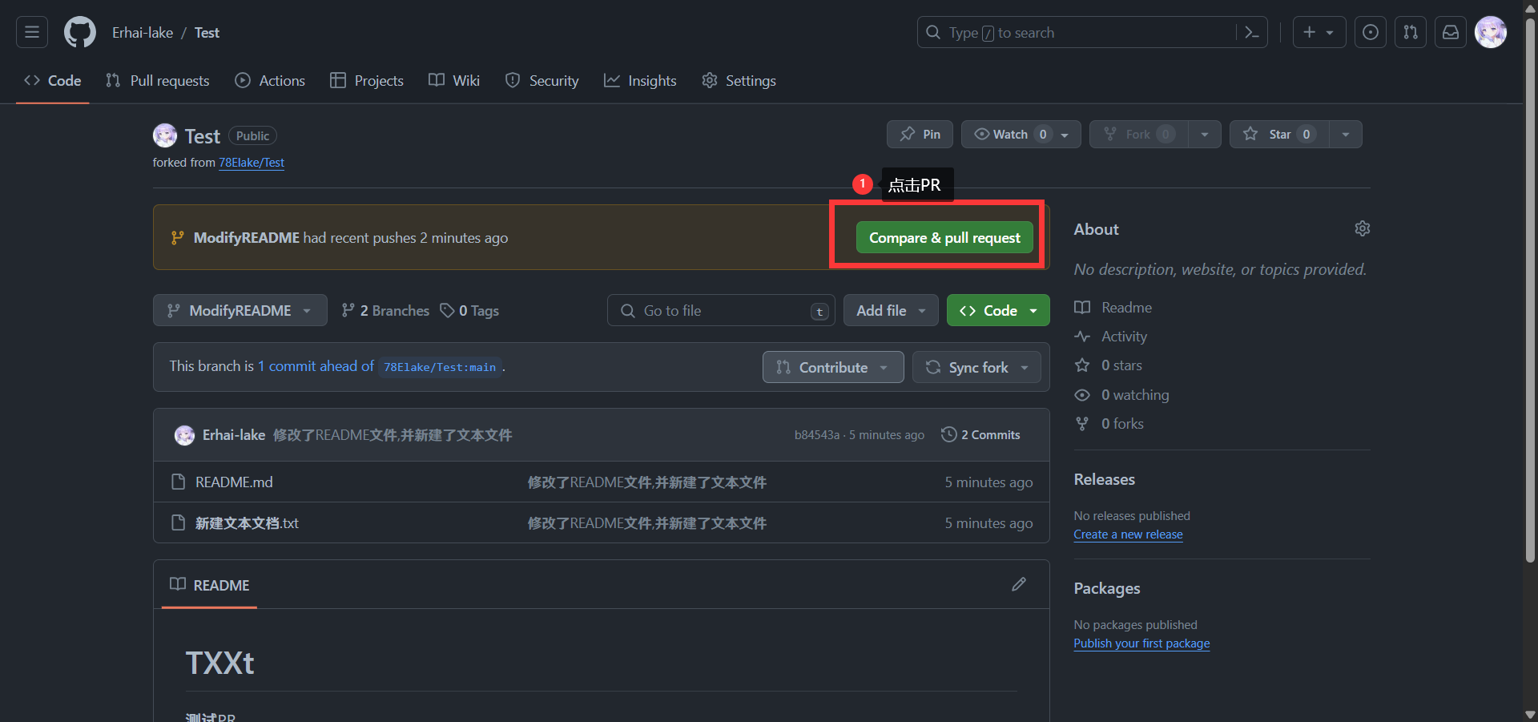Toggle Watch for this repository

[1011, 135]
